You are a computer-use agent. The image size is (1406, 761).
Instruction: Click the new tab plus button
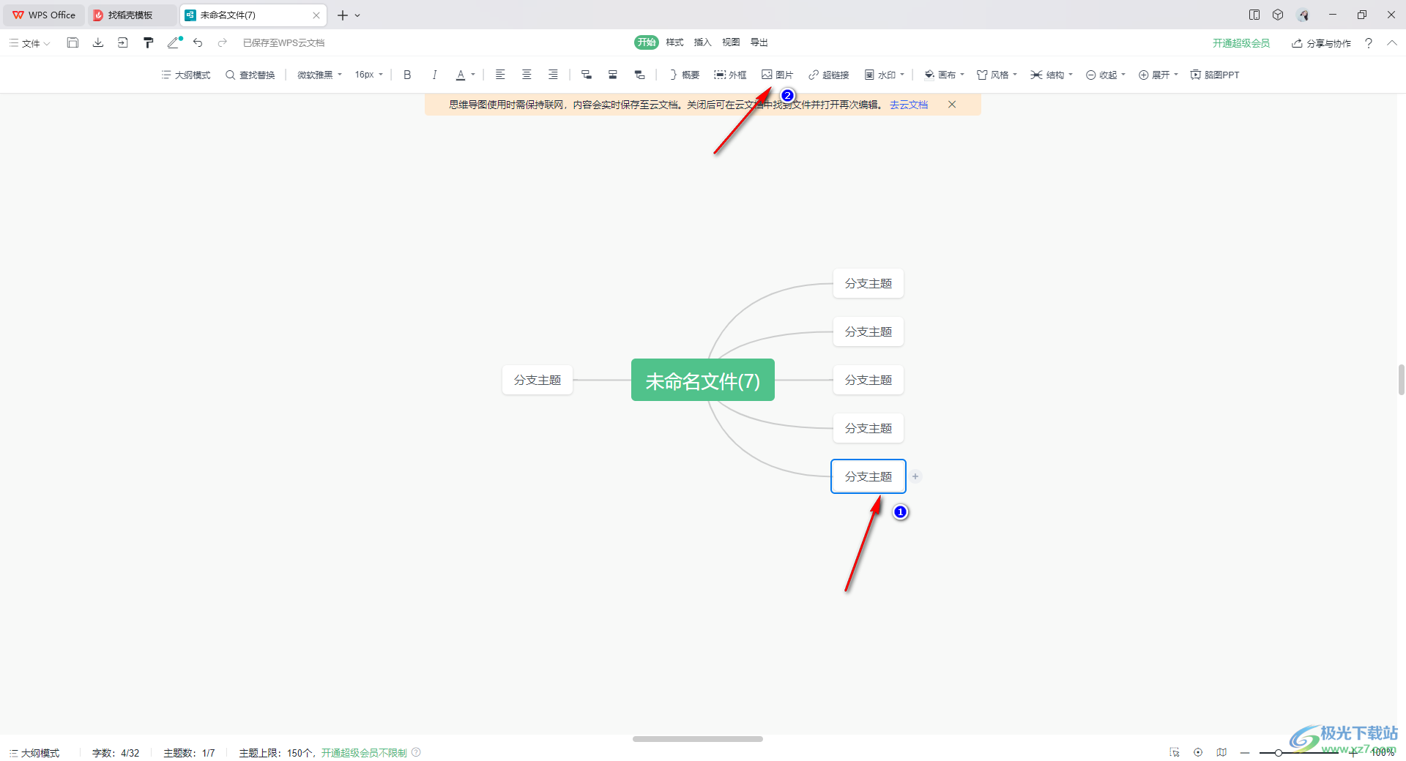coord(342,15)
